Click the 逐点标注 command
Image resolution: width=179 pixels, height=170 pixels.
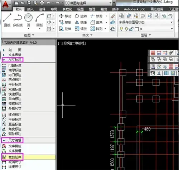coord(12,115)
